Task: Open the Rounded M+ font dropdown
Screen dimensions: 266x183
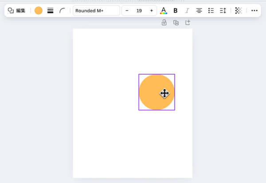Action: pos(96,11)
